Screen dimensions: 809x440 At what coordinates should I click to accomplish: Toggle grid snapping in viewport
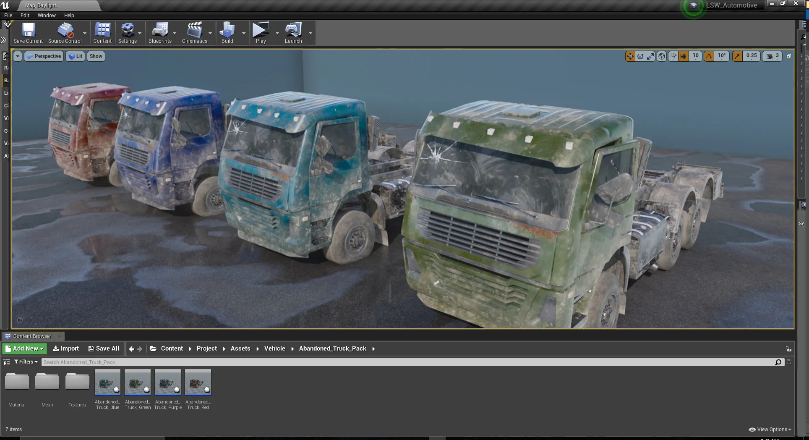pos(684,56)
